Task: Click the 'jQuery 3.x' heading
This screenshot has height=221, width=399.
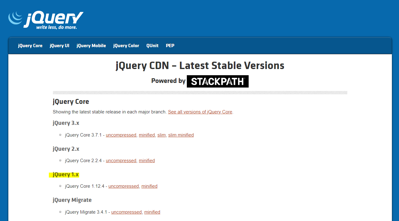Action: [66, 123]
